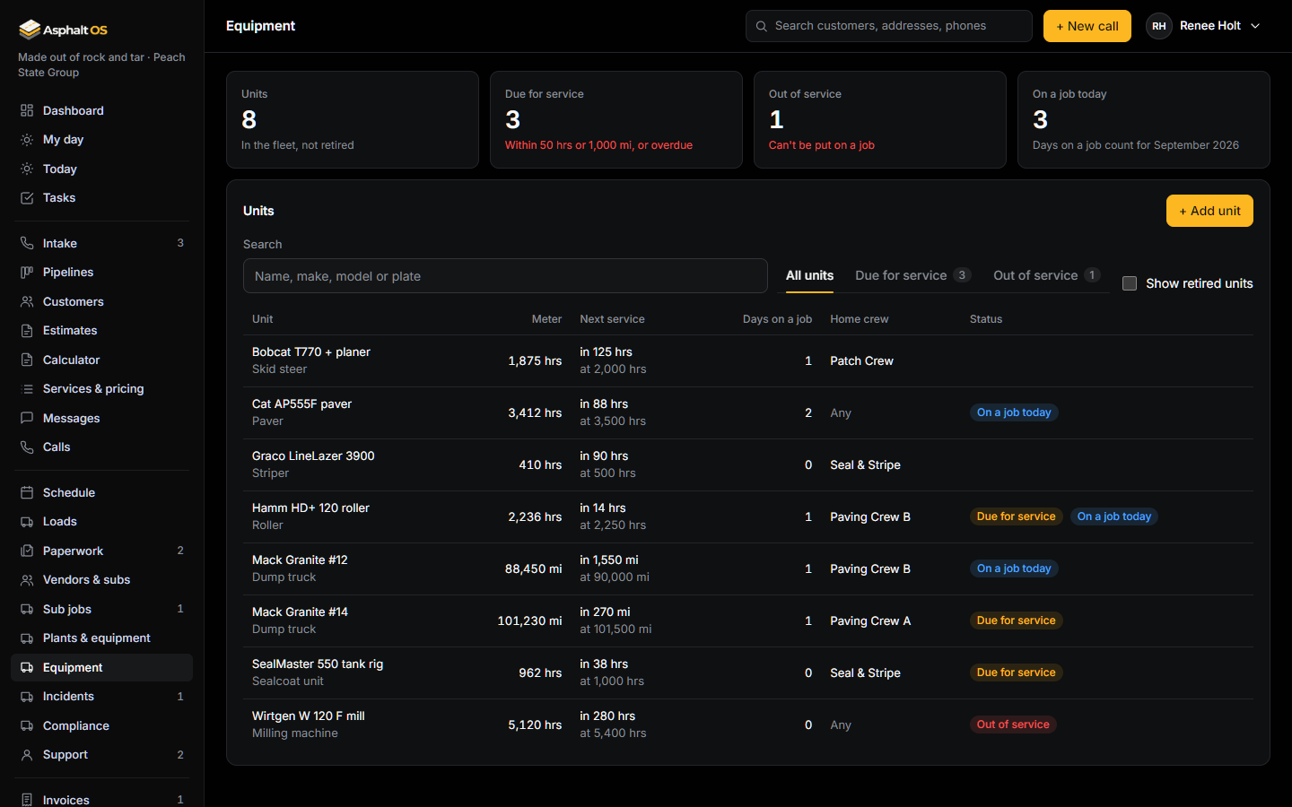This screenshot has width=1292, height=807.
Task: Select the Wirtgen W 120 F mill
Action: 308,716
